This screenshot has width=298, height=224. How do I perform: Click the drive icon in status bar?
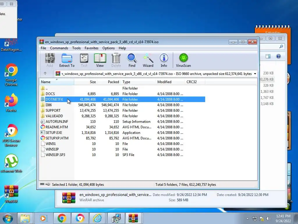pyautogui.click(x=42, y=184)
